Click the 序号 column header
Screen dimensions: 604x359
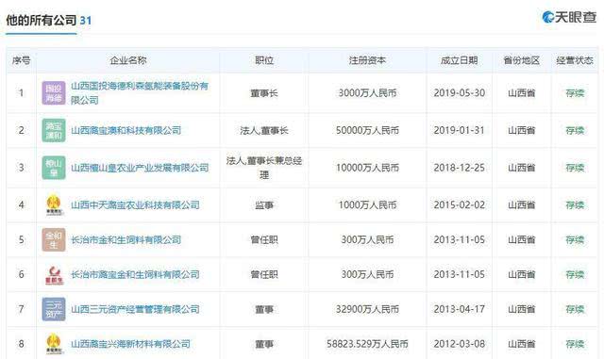(21, 60)
